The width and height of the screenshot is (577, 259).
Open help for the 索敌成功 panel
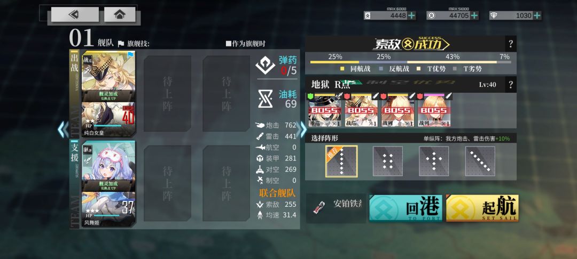pyautogui.click(x=510, y=44)
